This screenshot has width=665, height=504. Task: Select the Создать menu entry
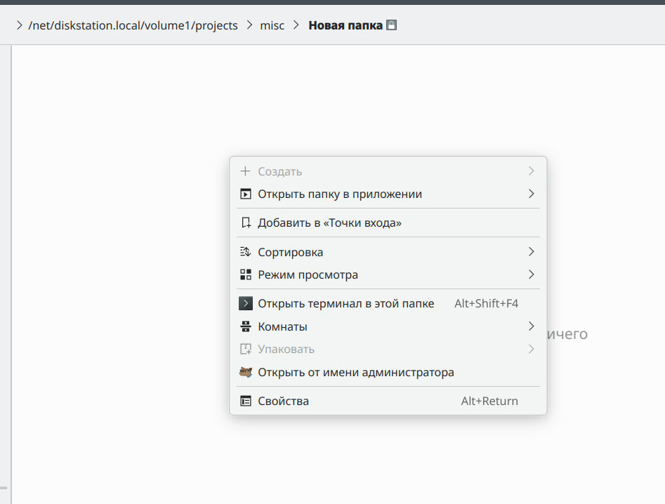pyautogui.click(x=279, y=171)
